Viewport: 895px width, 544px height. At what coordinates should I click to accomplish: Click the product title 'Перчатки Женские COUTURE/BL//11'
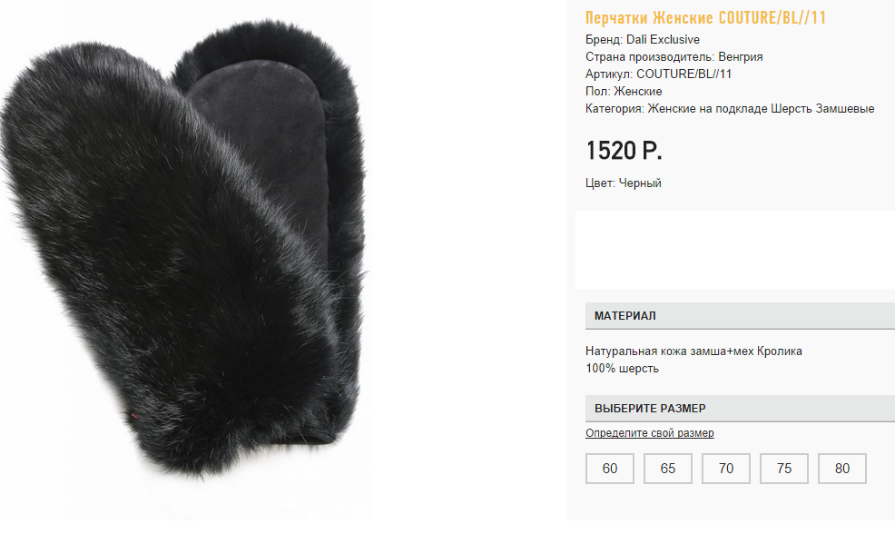pyautogui.click(x=706, y=18)
